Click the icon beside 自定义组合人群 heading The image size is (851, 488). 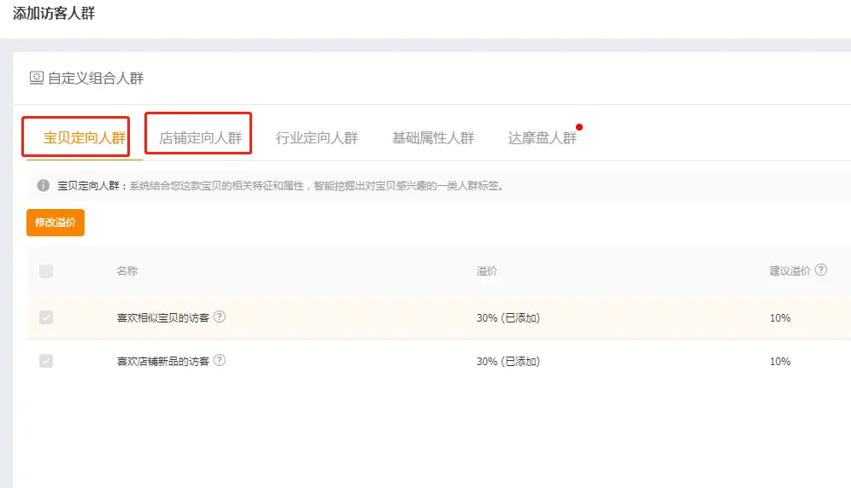[37, 78]
